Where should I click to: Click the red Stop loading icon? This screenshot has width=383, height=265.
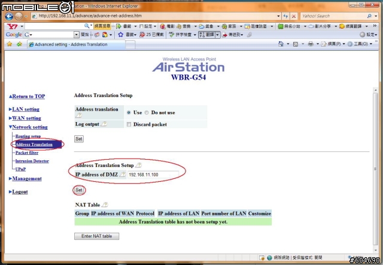(294, 16)
